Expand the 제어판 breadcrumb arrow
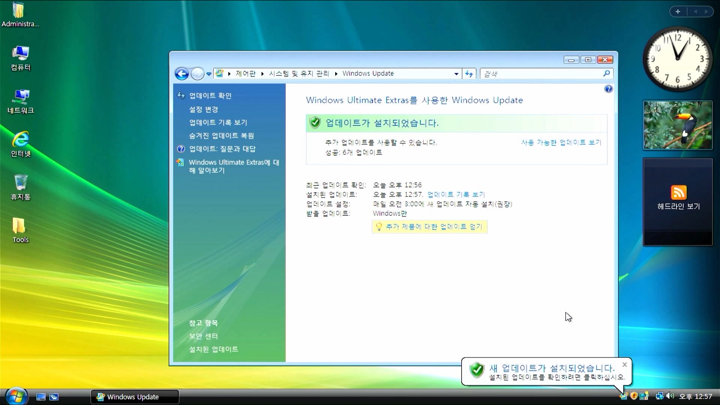This screenshot has width=720, height=405. coord(262,74)
